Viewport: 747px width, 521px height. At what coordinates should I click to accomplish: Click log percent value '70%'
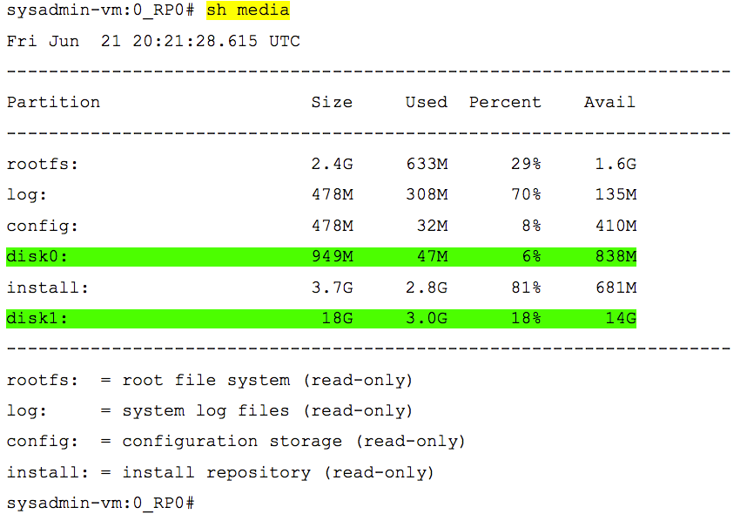(527, 194)
